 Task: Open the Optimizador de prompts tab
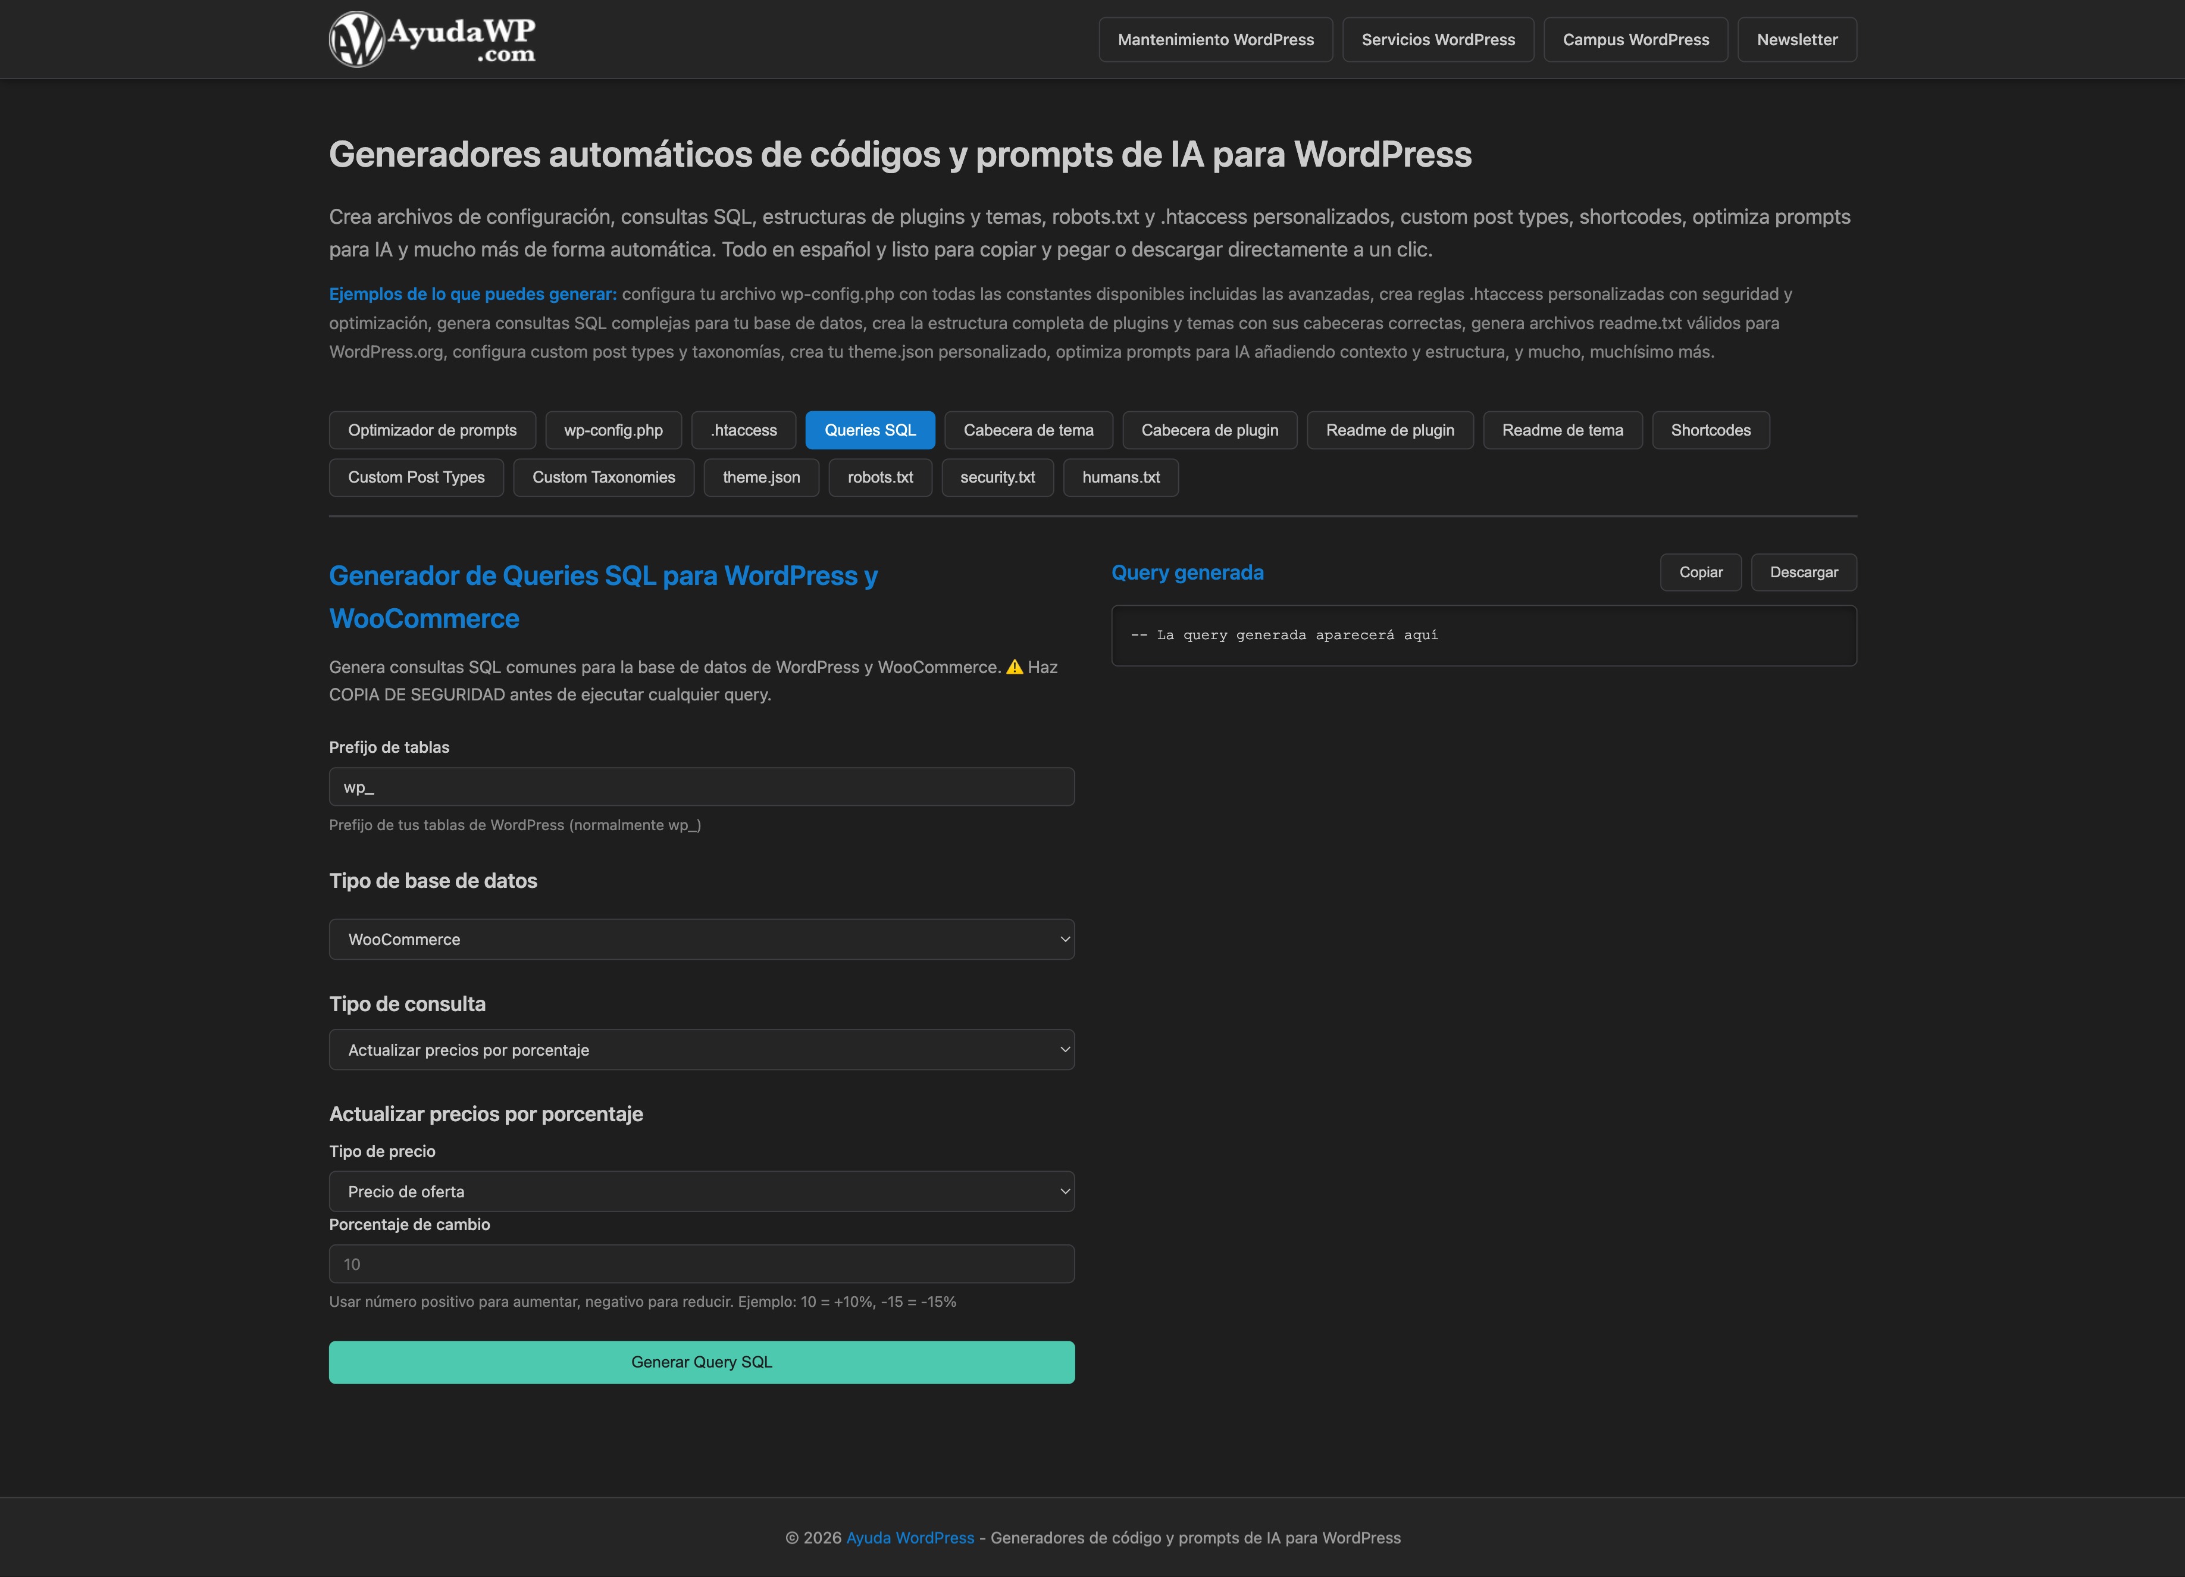431,431
